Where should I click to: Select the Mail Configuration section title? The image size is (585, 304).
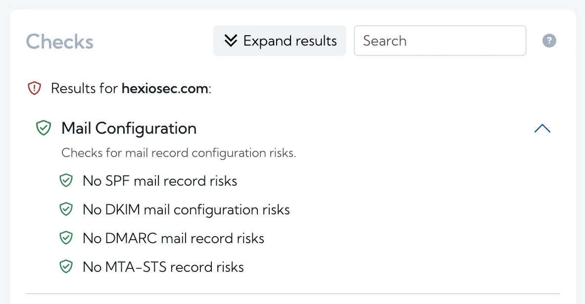click(128, 128)
